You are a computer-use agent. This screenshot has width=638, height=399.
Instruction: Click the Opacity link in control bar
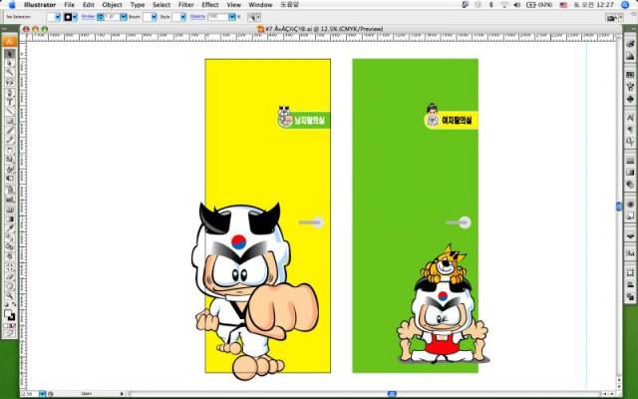click(197, 17)
